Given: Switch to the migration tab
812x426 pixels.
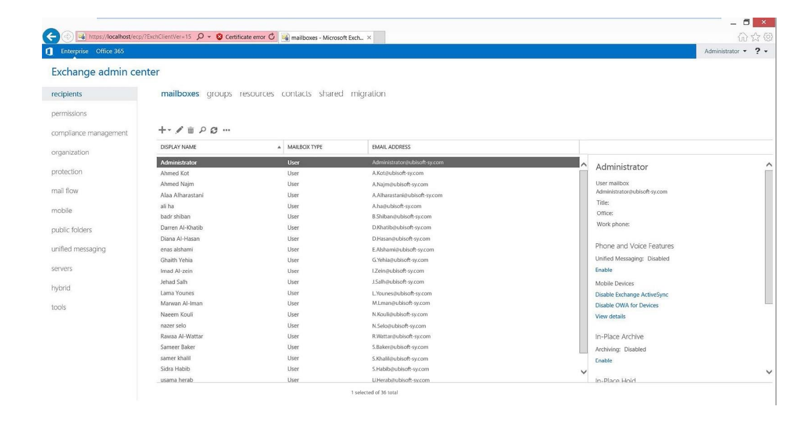Looking at the screenshot, I should click(x=368, y=94).
